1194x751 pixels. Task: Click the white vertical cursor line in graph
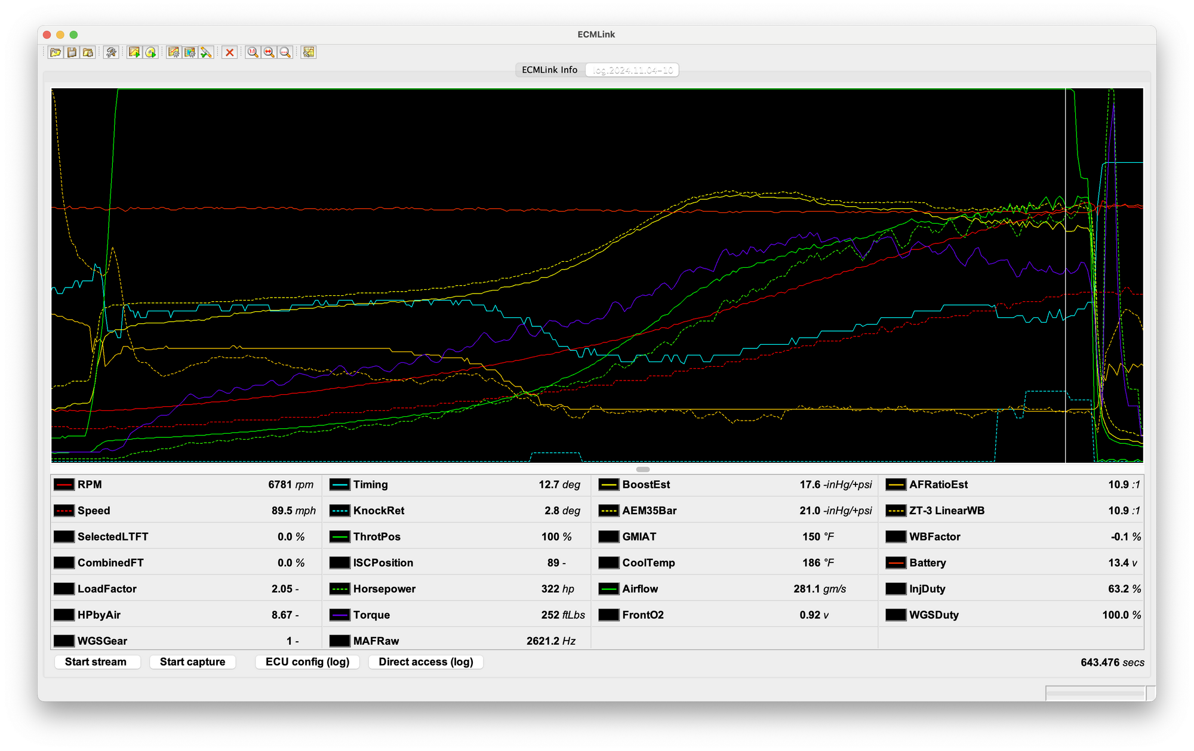pos(1065,274)
